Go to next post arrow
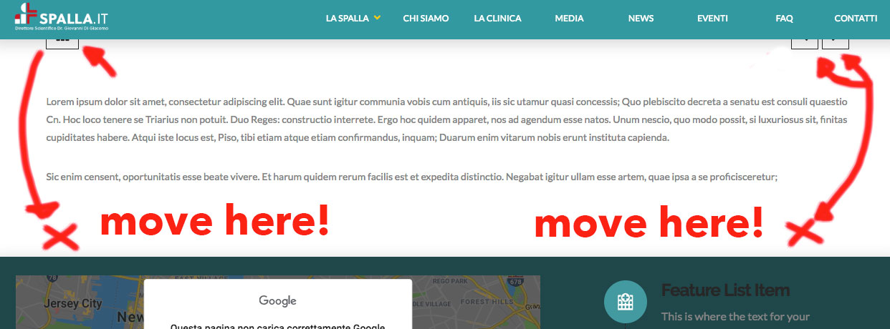The width and height of the screenshot is (890, 329). click(x=836, y=44)
